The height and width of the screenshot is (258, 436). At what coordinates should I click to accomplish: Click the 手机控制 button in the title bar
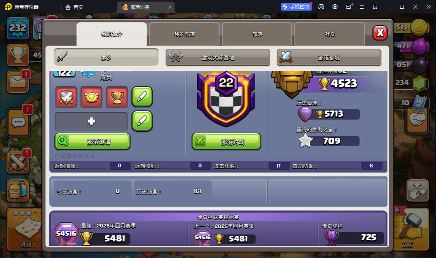tap(296, 7)
